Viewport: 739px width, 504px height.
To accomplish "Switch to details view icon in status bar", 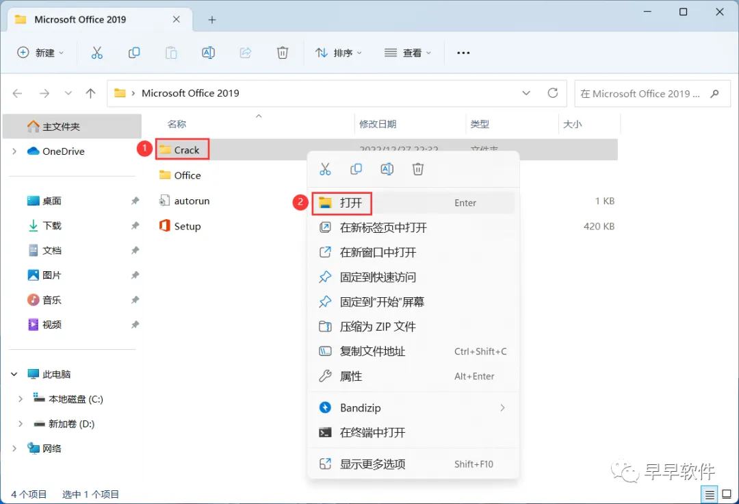I will pyautogui.click(x=710, y=494).
